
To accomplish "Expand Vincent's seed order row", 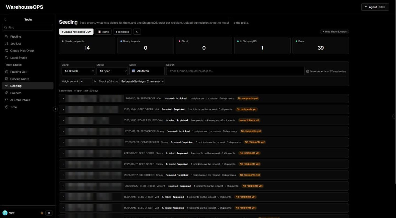I will (x=63, y=186).
